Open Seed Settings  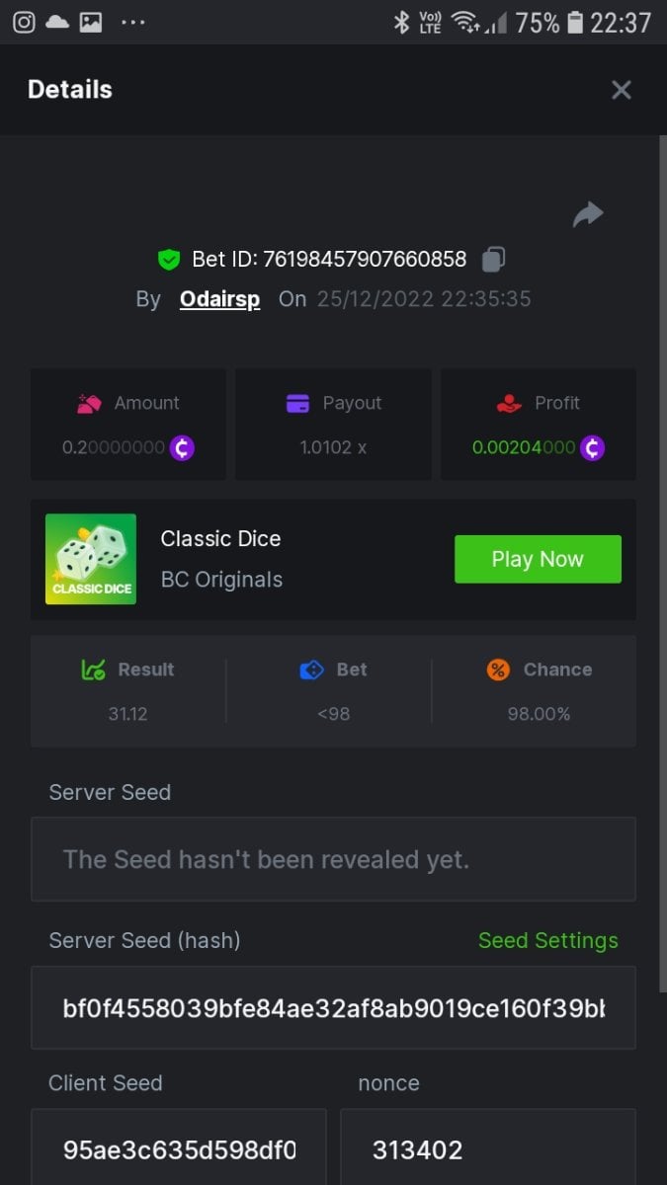coord(547,940)
